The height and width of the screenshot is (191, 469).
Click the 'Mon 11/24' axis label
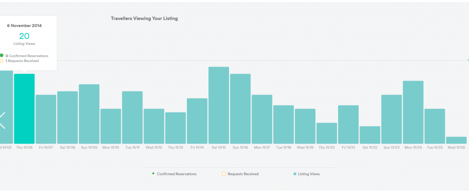click(x=413, y=148)
